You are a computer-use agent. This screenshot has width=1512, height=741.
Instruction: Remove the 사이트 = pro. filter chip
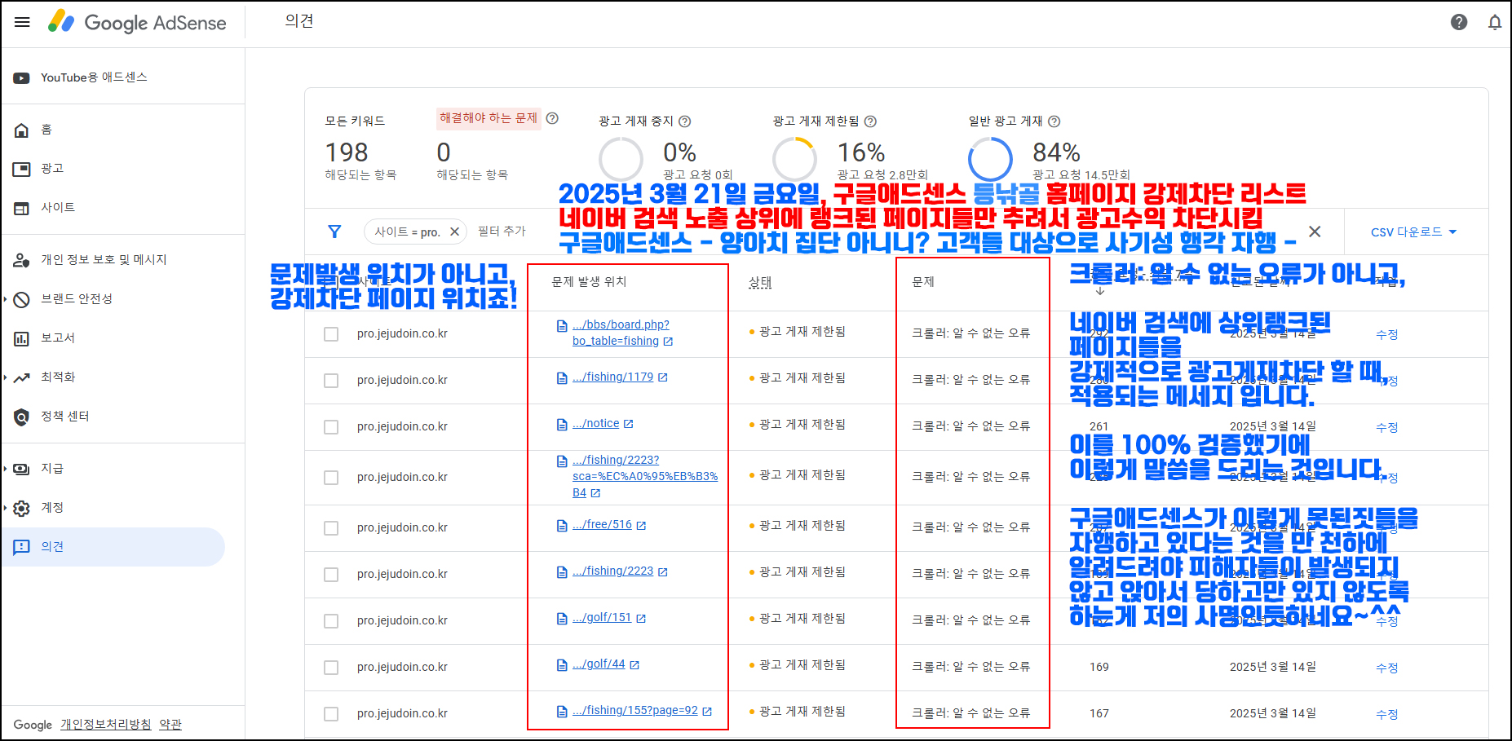[455, 232]
